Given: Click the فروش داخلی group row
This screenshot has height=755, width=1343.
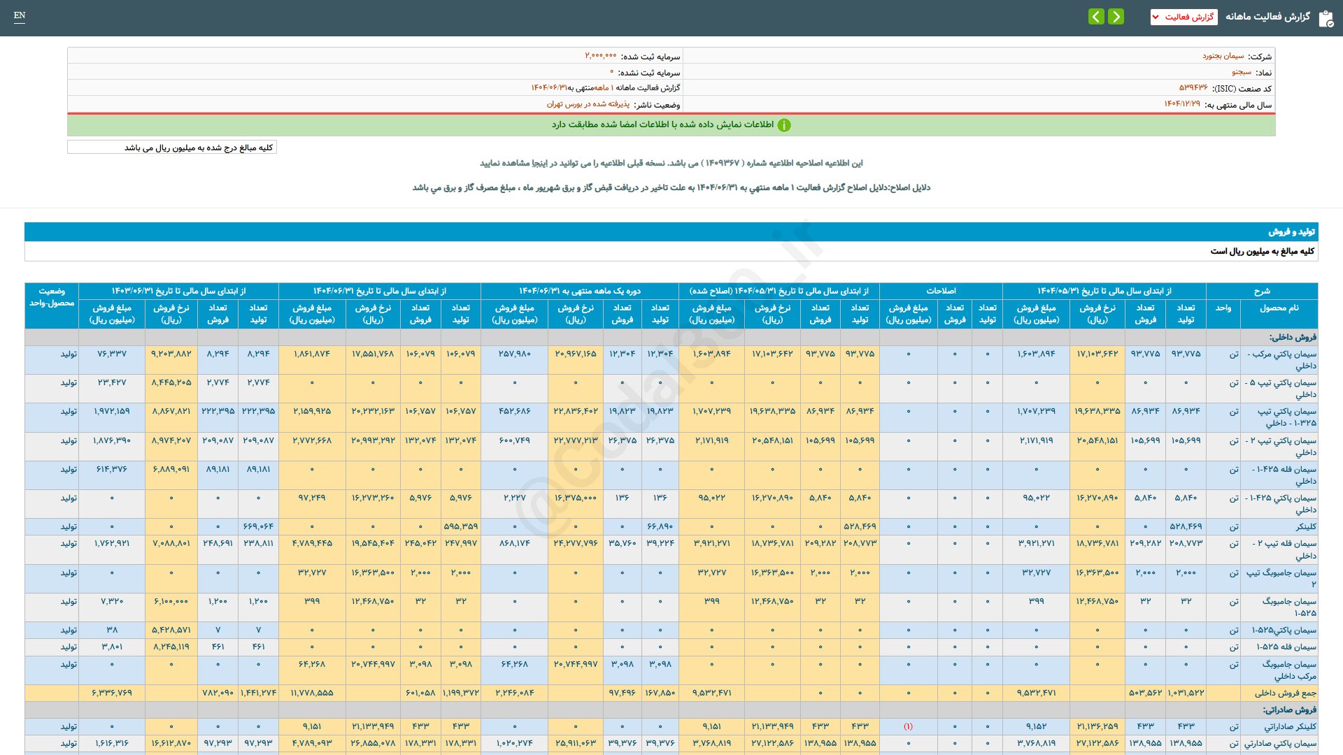Looking at the screenshot, I should pyautogui.click(x=1293, y=337).
